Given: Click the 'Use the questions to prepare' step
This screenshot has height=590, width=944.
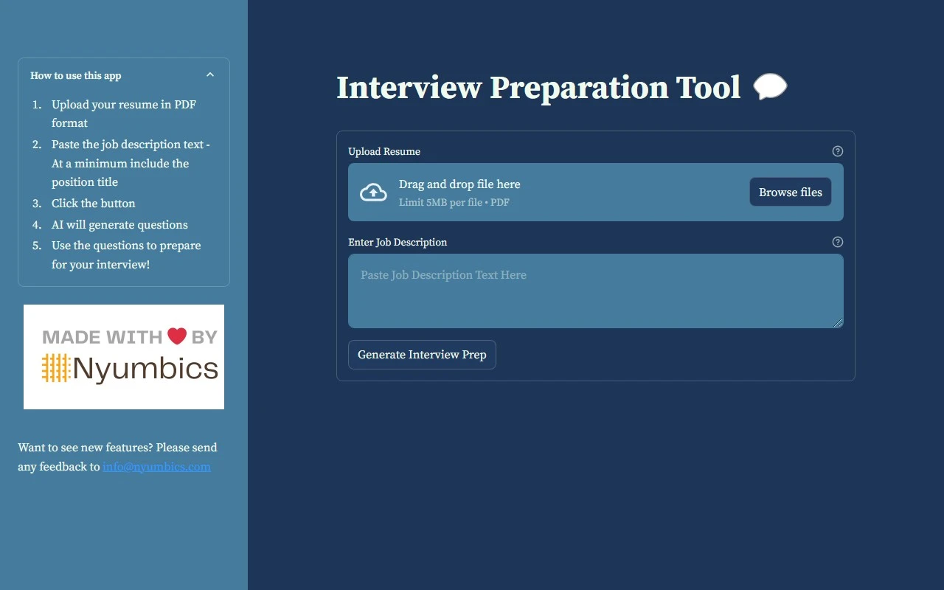Looking at the screenshot, I should point(126,255).
